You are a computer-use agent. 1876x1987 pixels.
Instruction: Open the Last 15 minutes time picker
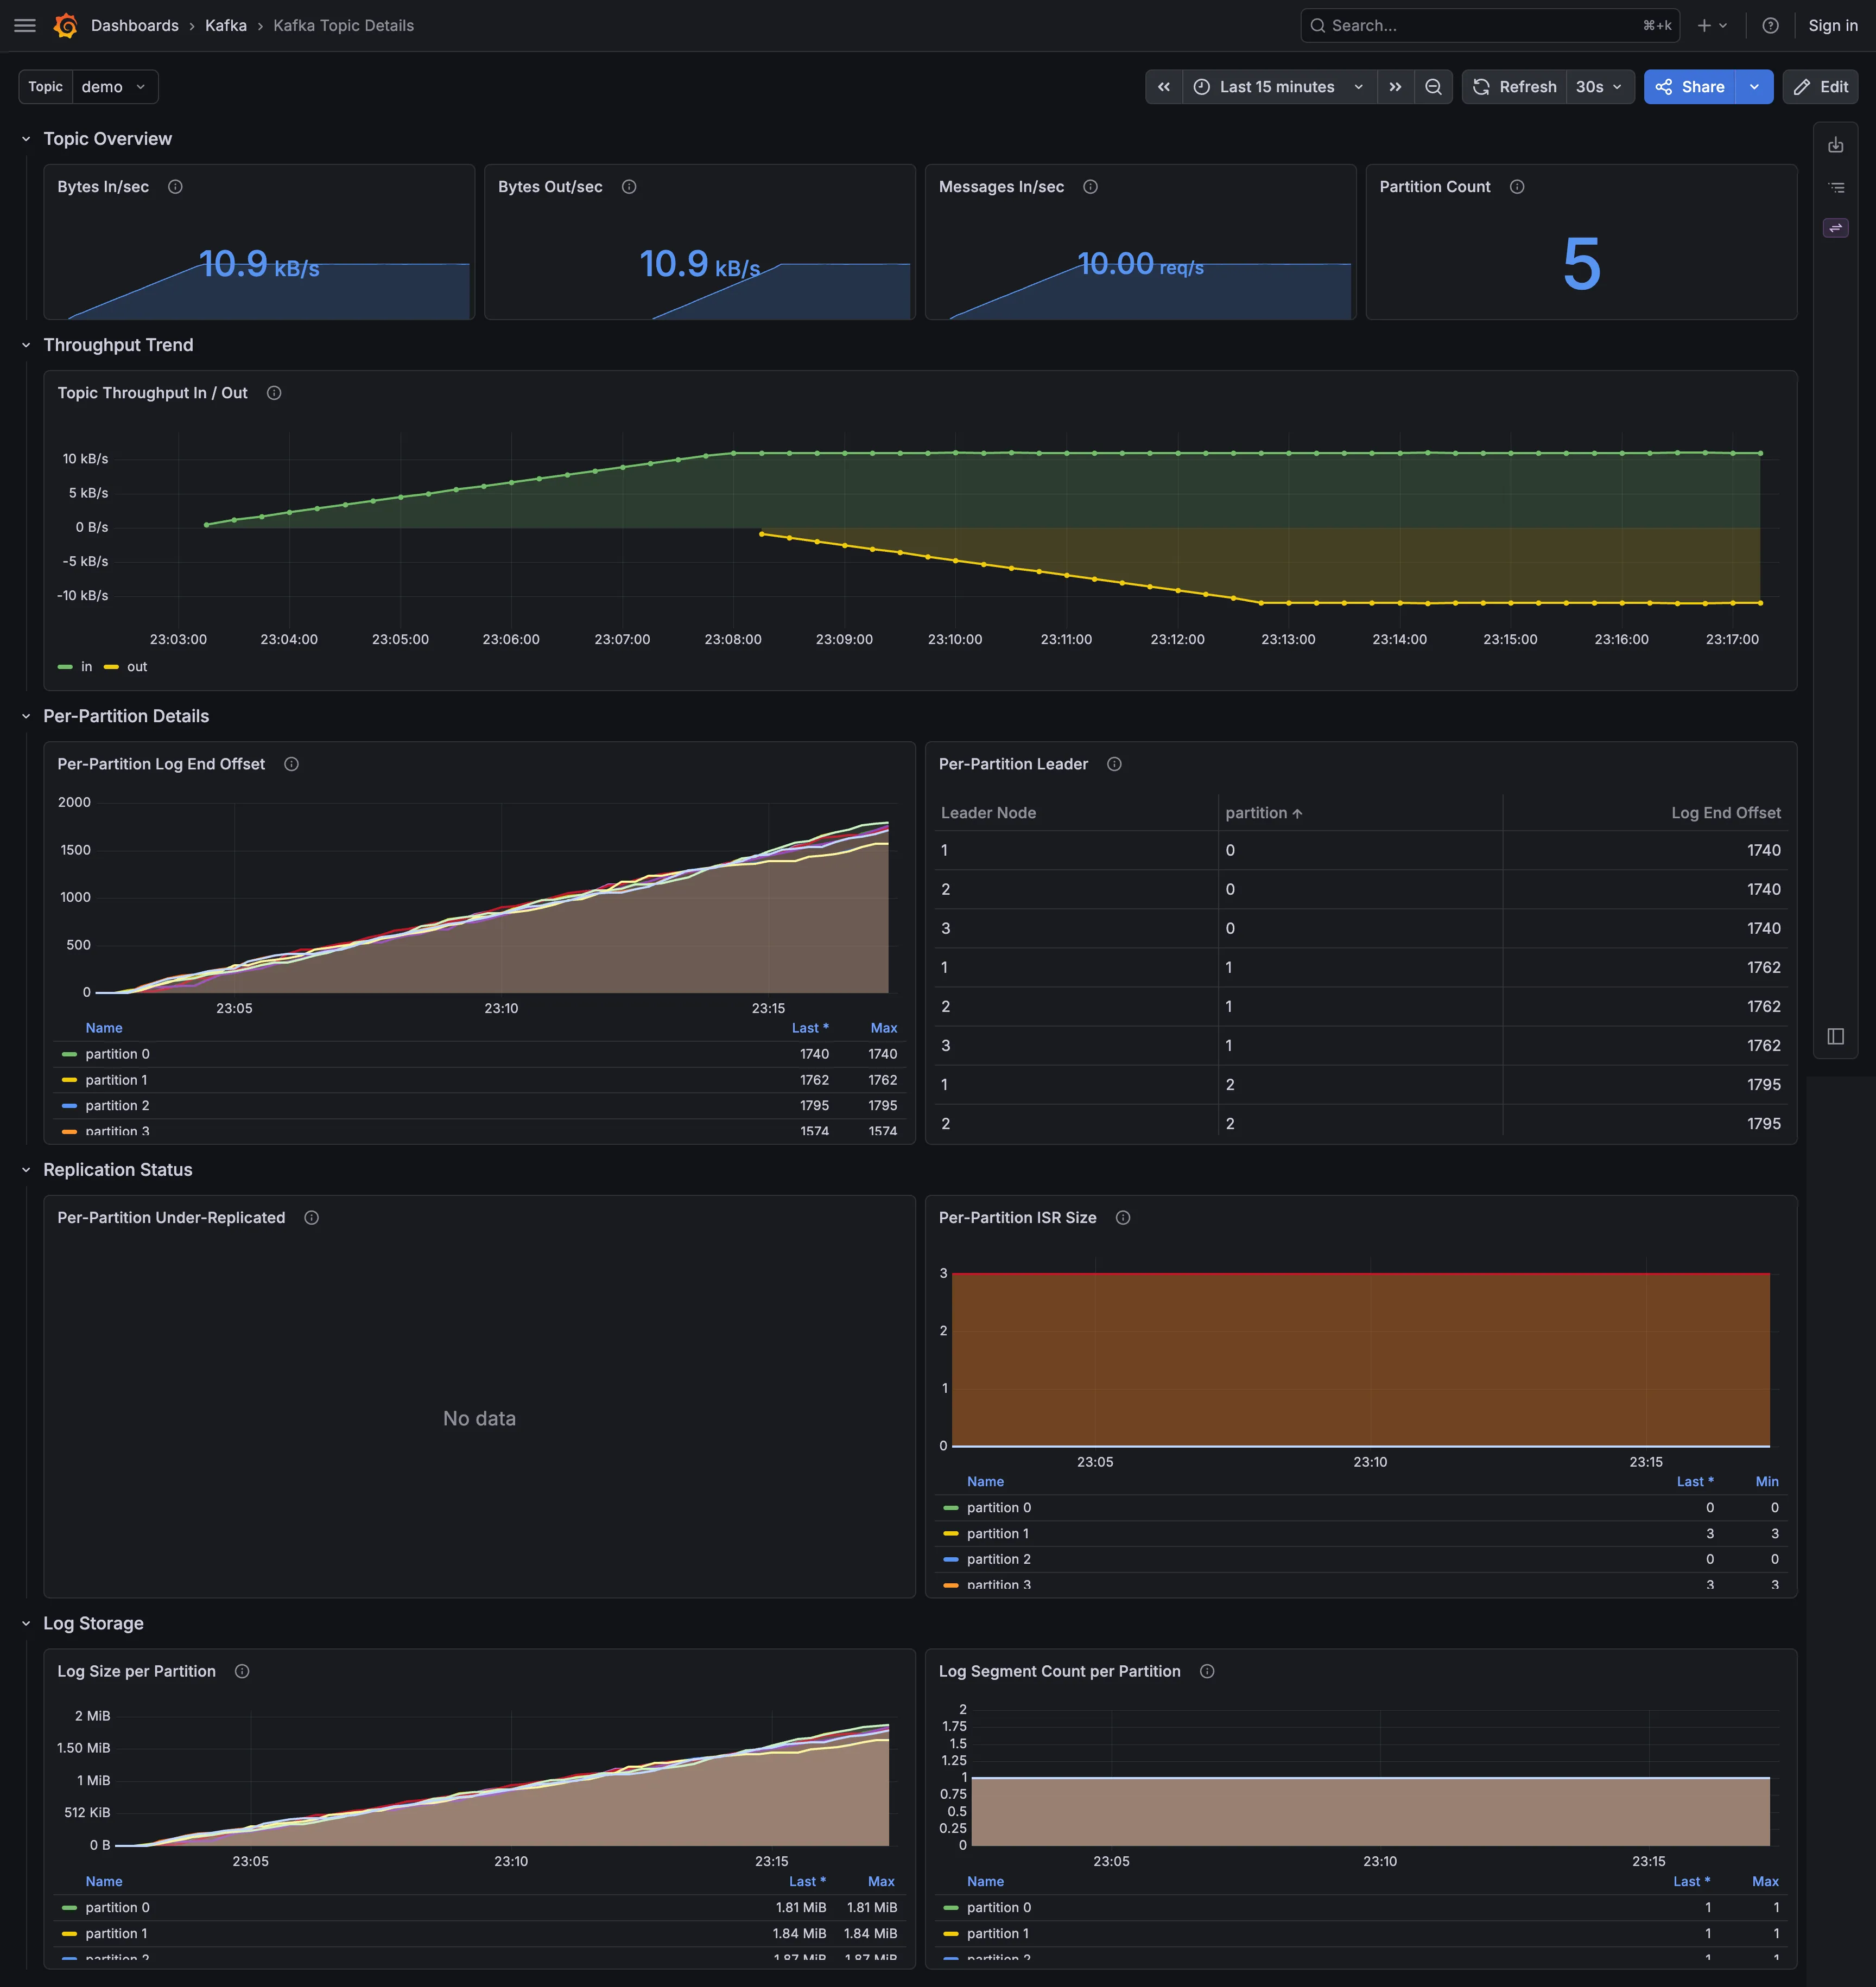pos(1279,87)
